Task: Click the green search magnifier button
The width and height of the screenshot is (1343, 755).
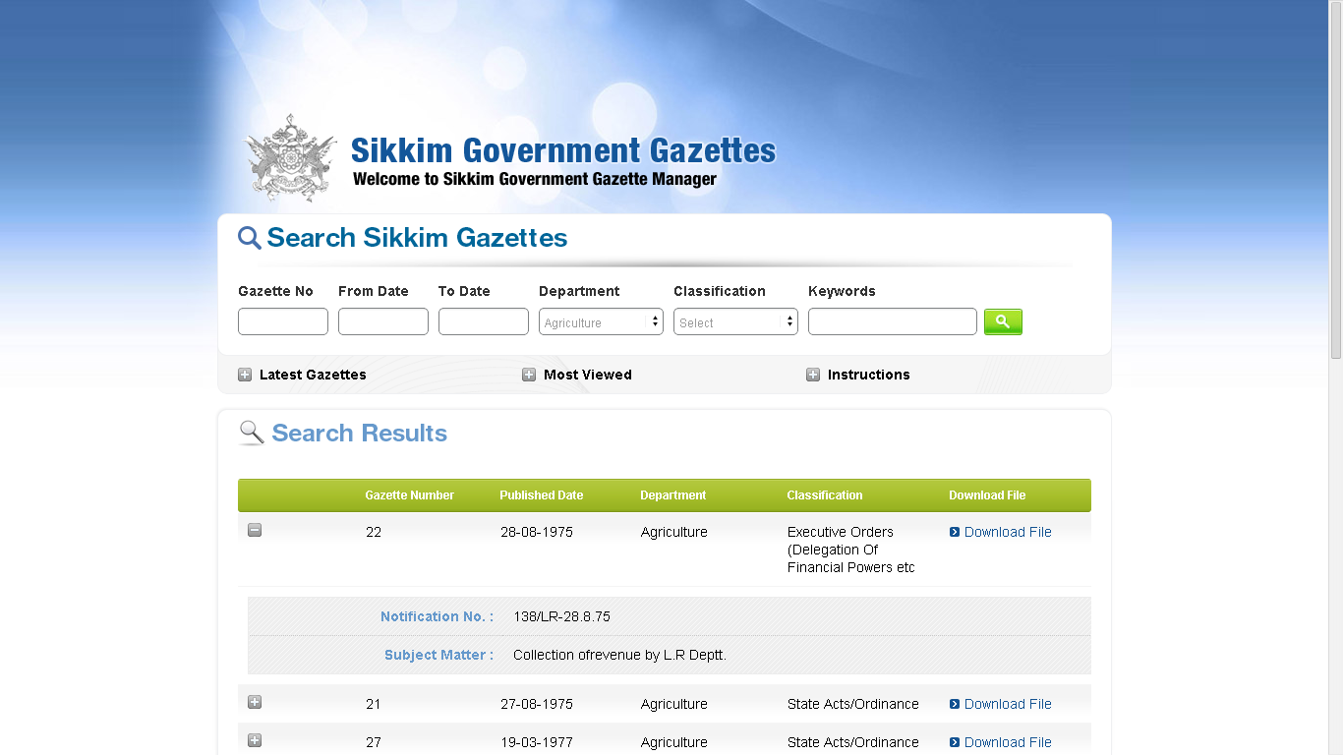Action: tap(1002, 321)
